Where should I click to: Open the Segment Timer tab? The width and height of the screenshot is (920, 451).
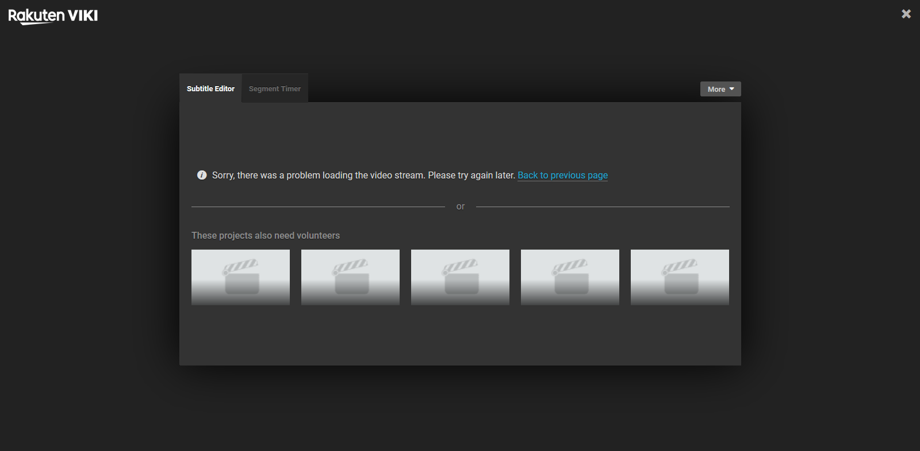coord(274,89)
